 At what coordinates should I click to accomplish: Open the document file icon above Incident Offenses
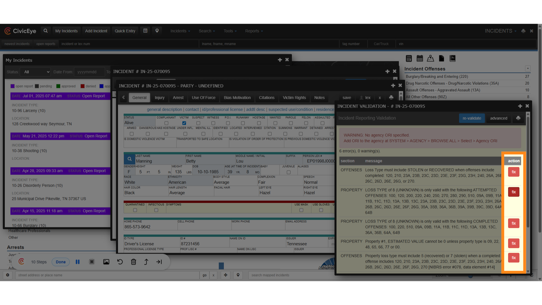coord(442,58)
